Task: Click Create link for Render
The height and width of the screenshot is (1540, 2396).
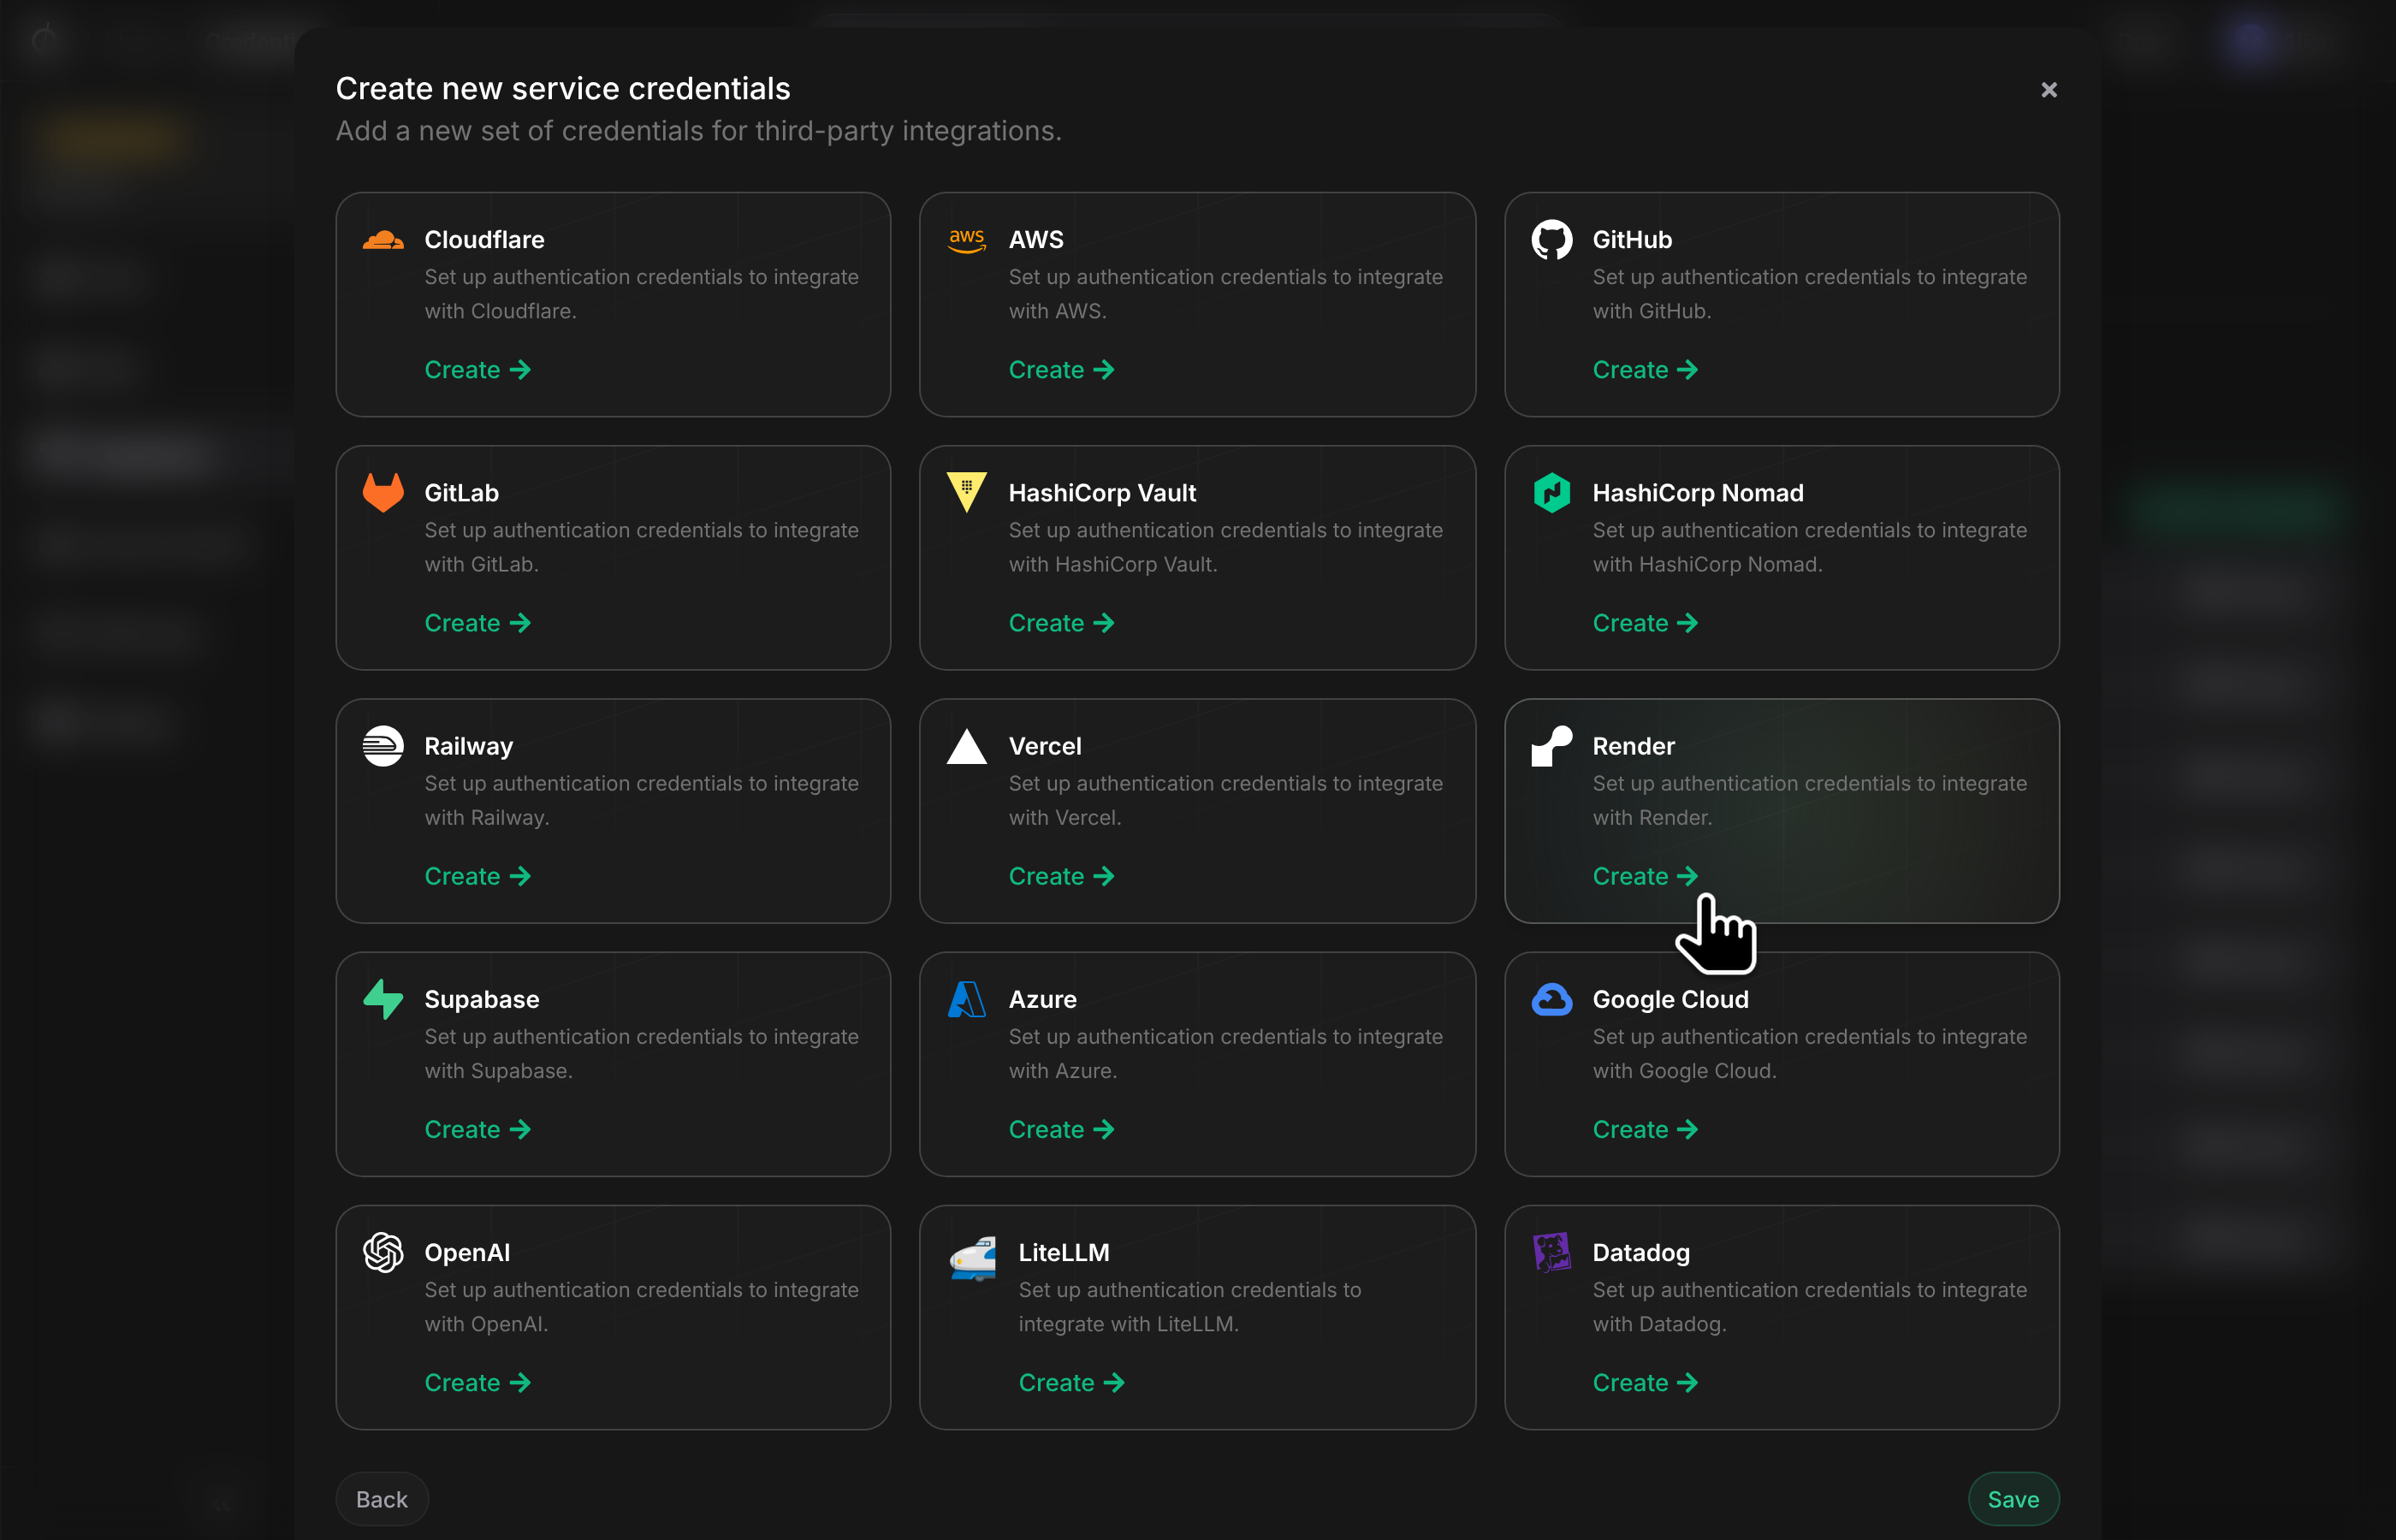Action: pos(1645,876)
